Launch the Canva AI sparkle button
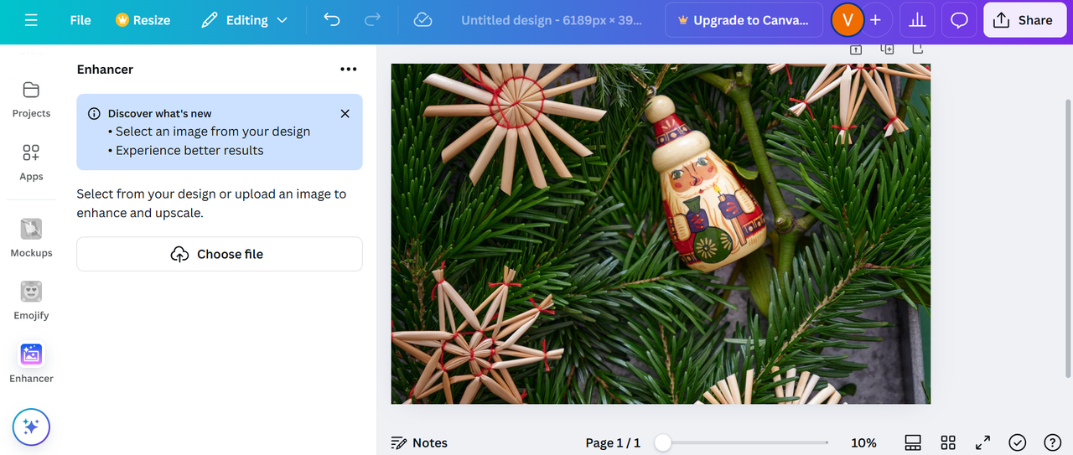This screenshot has height=455, width=1073. tap(31, 427)
